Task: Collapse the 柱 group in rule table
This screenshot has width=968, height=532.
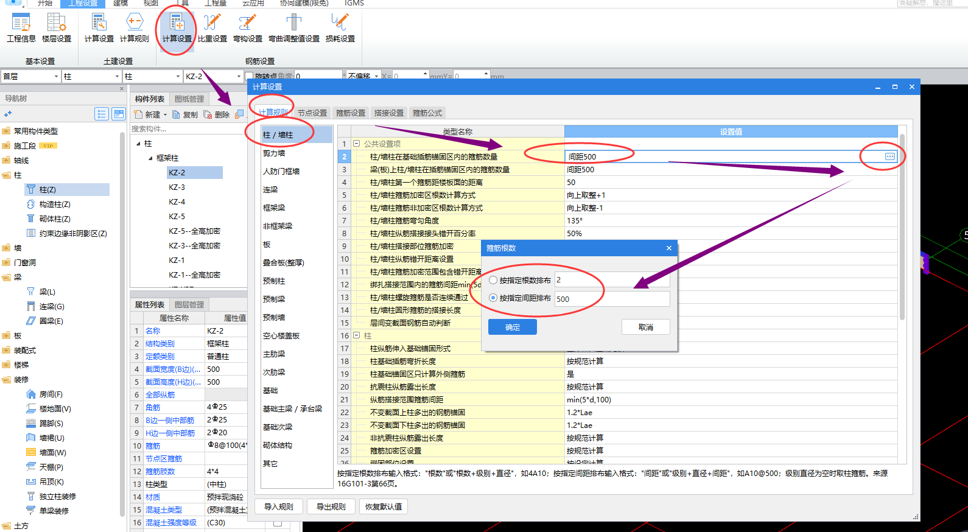Action: click(x=357, y=335)
